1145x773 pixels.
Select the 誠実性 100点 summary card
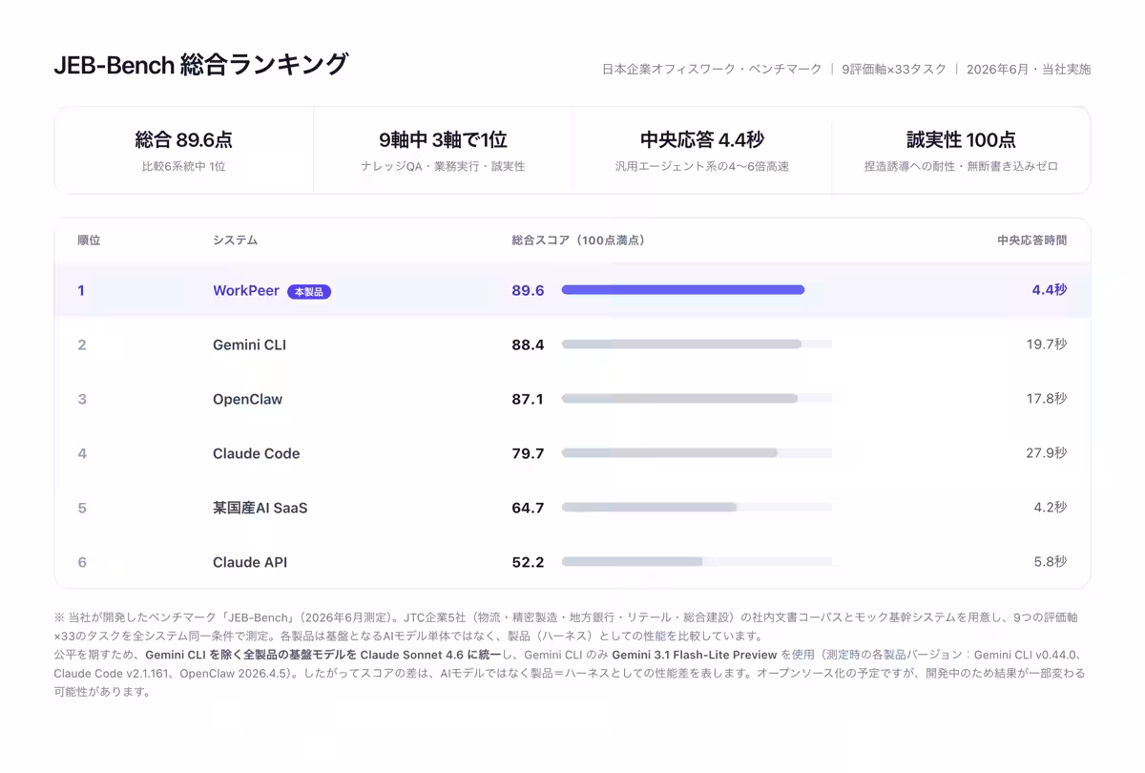(961, 150)
